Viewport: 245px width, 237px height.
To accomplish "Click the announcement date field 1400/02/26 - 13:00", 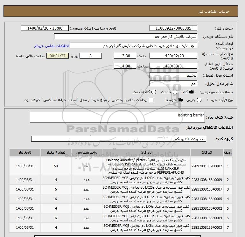I will pyautogui.click(x=45, y=28).
